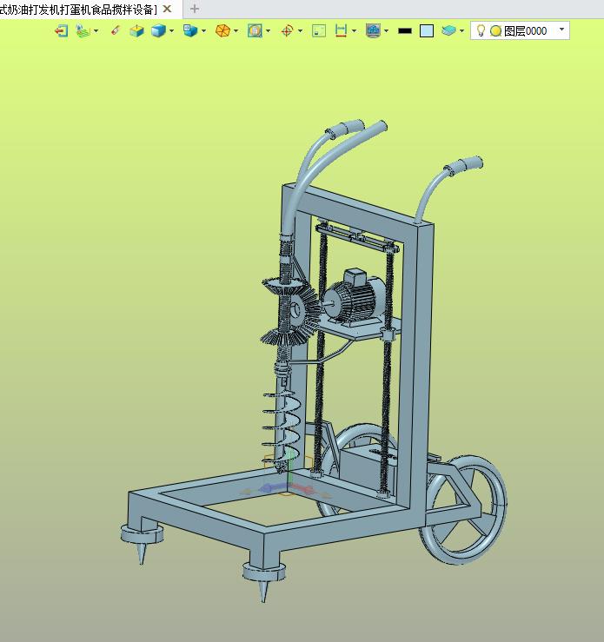Click the teal layers stack icon
Screen dimensions: 604x642
(x=448, y=30)
